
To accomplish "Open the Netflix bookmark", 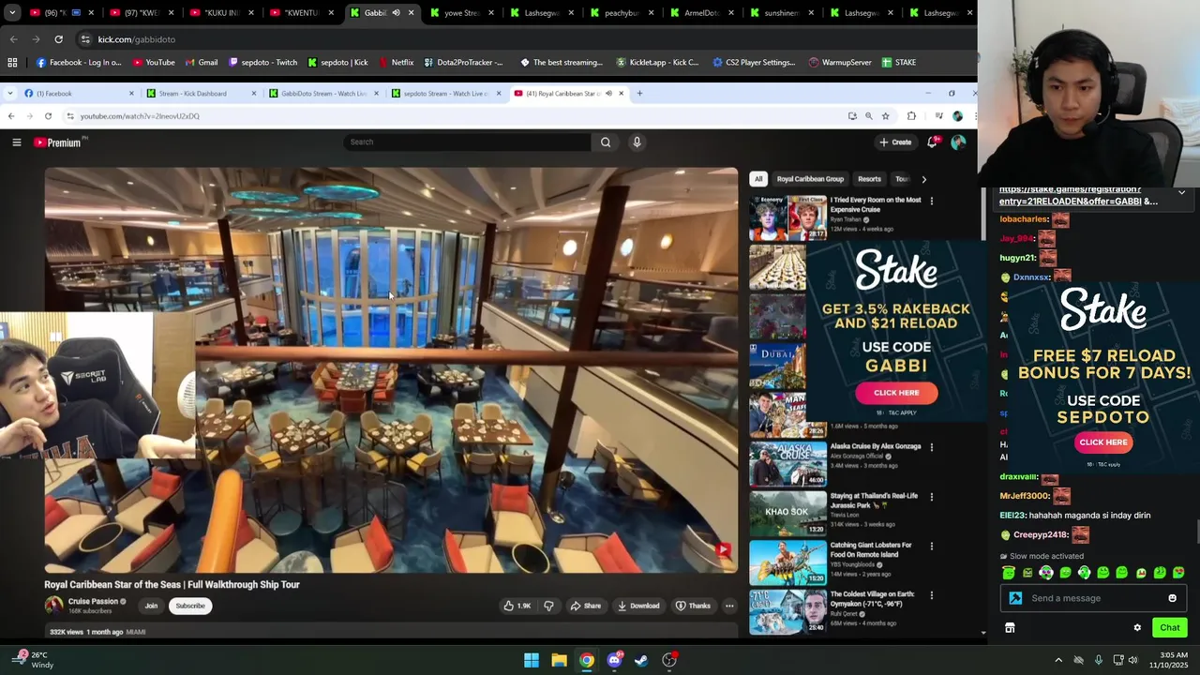I will 397,63.
